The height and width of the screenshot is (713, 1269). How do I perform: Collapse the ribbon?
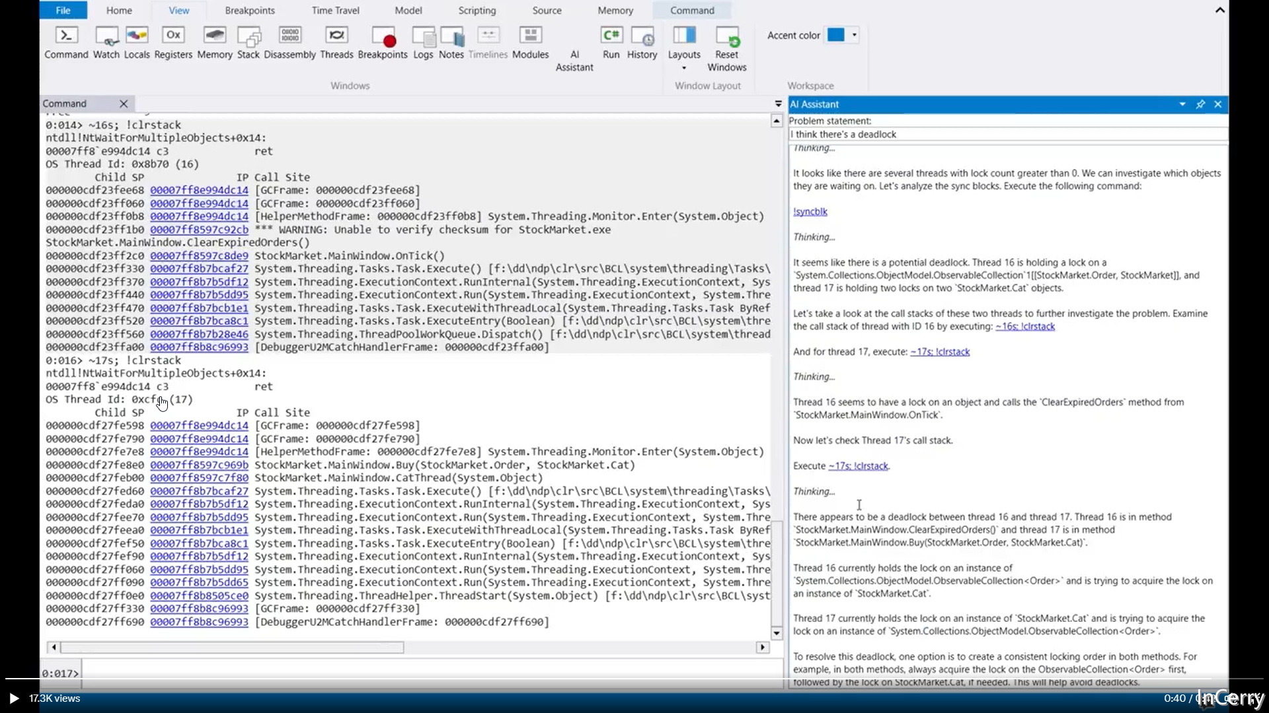click(x=1220, y=10)
